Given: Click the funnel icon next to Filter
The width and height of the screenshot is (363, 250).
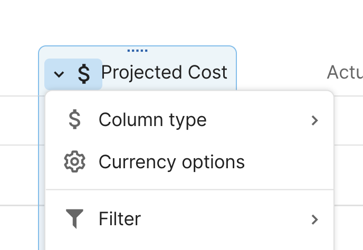Looking at the screenshot, I should pos(75,219).
